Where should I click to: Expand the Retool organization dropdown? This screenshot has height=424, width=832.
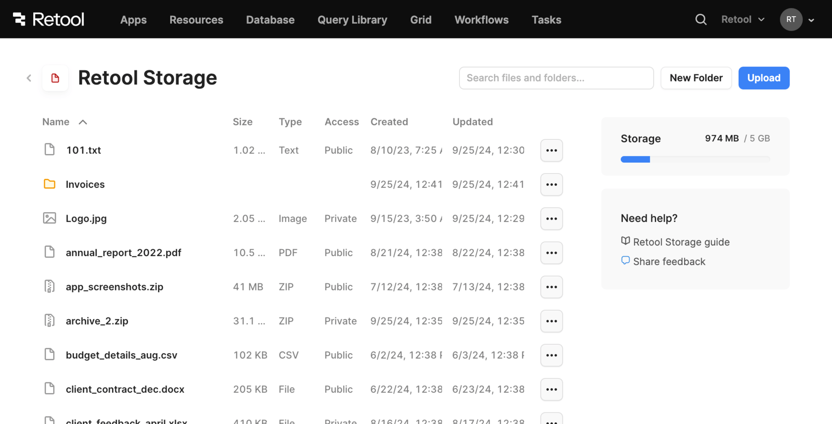743,19
